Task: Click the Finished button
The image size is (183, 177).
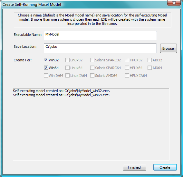Action: (x=134, y=167)
